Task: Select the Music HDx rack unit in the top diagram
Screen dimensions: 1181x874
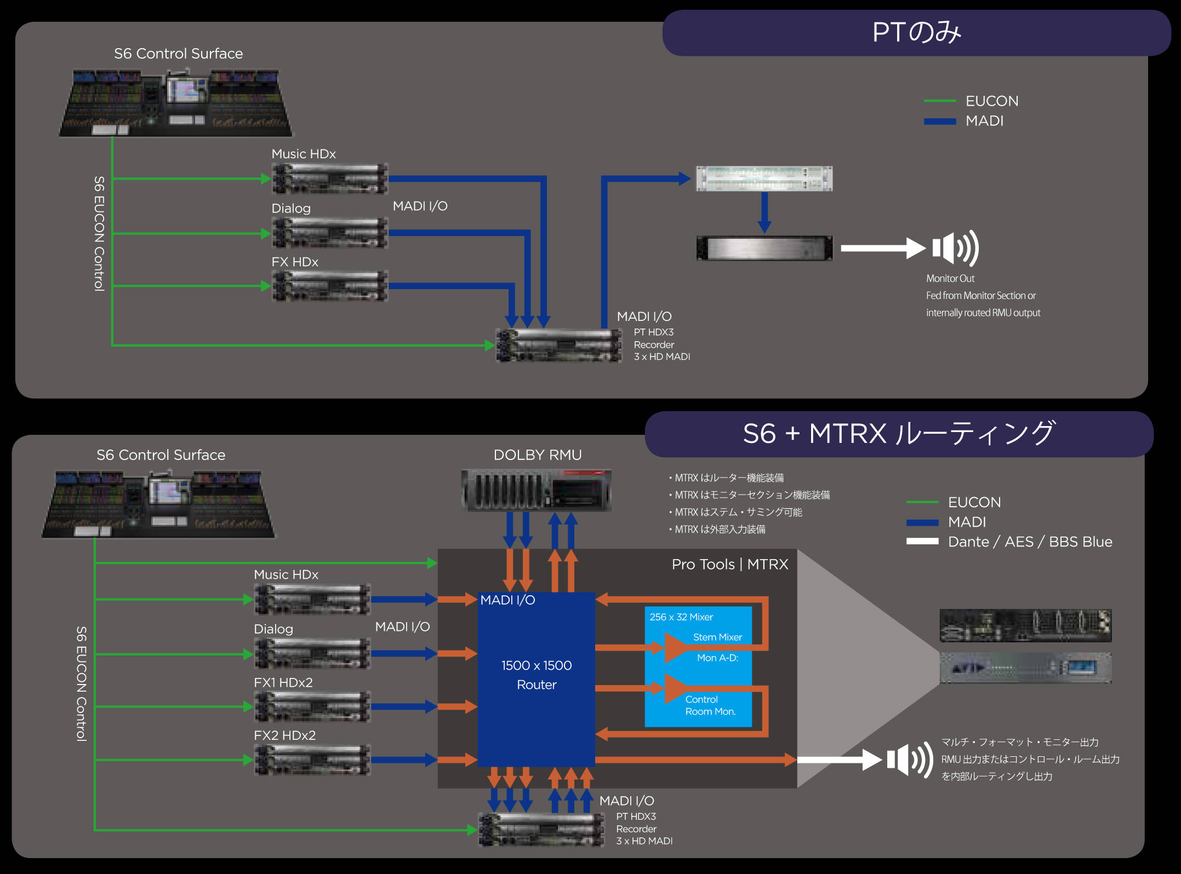Action: point(330,179)
